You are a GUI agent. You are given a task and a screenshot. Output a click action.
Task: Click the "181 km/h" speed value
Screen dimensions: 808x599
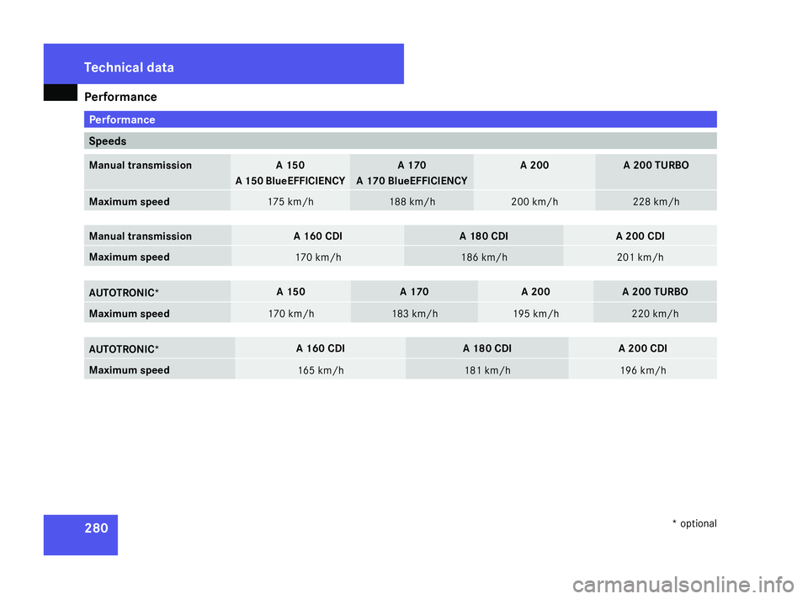click(x=487, y=370)
